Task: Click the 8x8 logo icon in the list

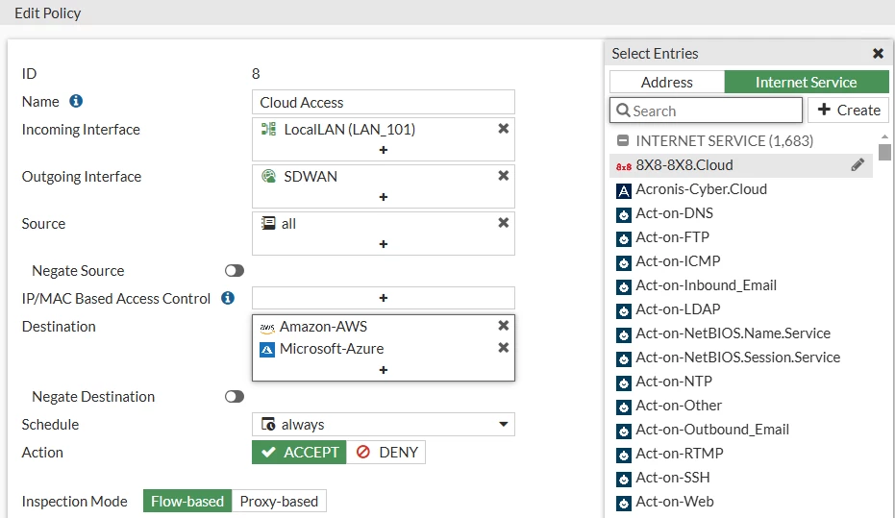Action: [624, 166]
